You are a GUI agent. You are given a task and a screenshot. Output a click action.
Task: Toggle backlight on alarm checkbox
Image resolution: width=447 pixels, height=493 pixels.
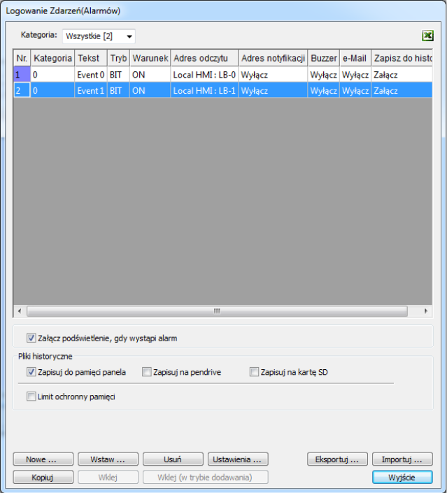coord(31,338)
